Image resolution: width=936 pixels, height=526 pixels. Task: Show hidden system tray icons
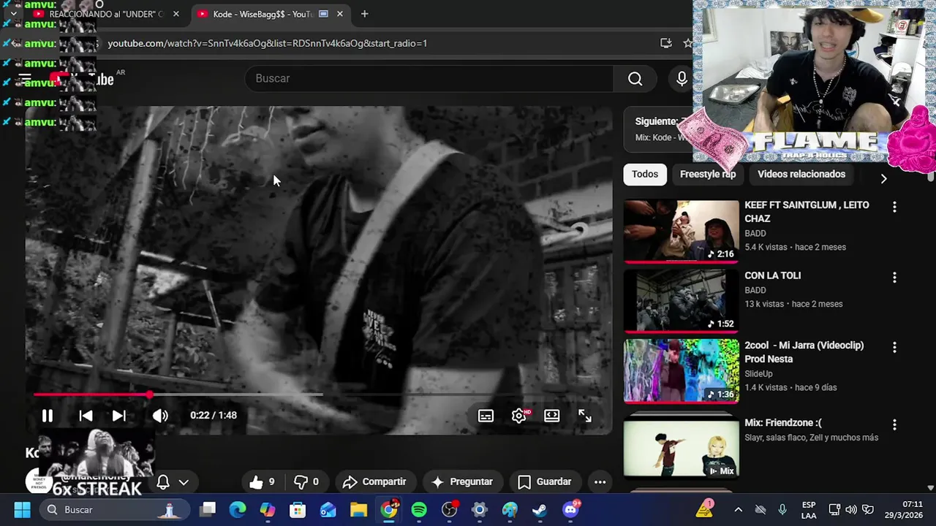coord(738,510)
